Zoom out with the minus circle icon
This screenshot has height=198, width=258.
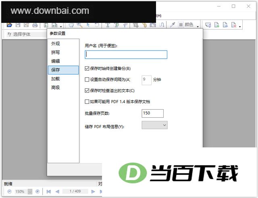(x=10, y=191)
